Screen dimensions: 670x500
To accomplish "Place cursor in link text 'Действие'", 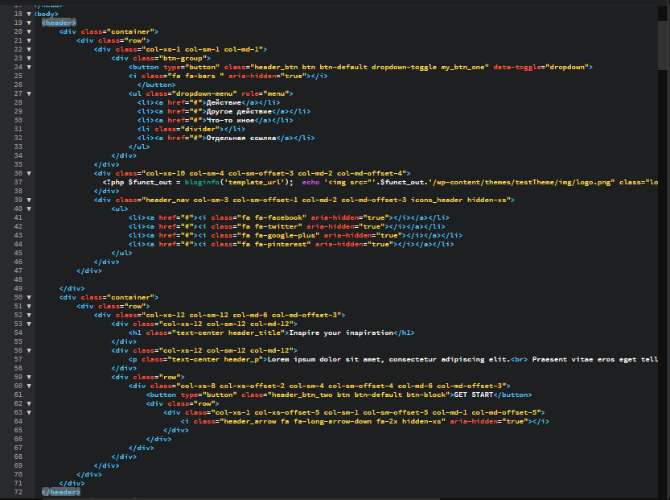I will point(224,102).
